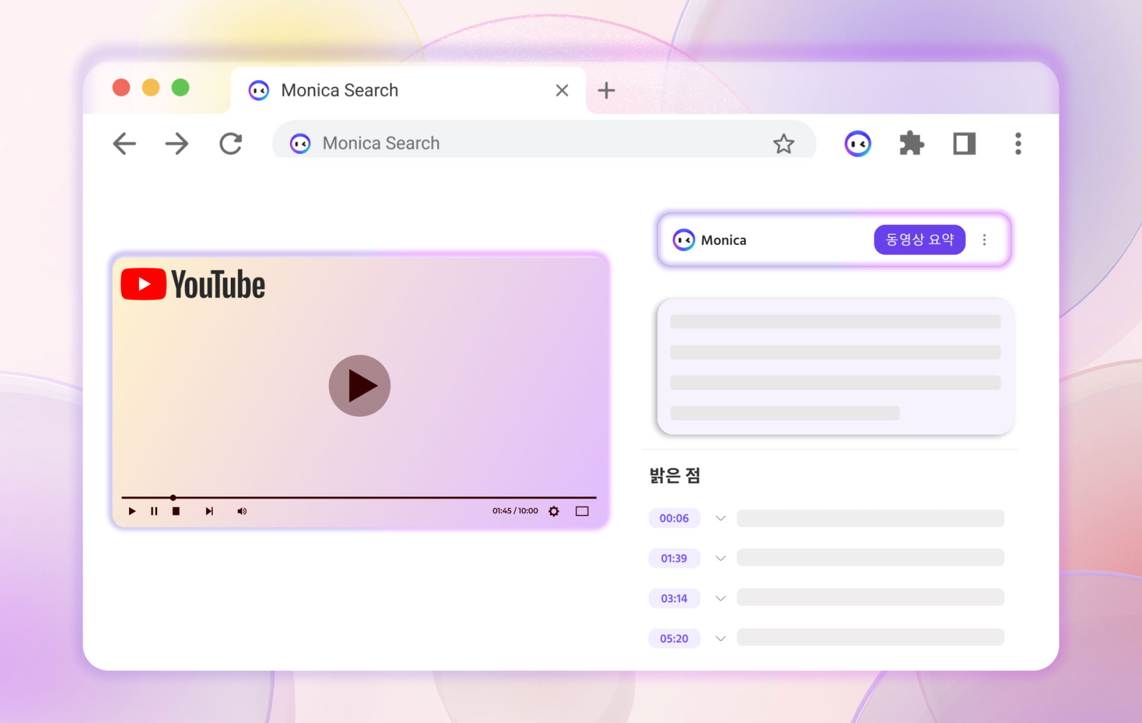Toggle the browser side panel icon

pyautogui.click(x=964, y=143)
